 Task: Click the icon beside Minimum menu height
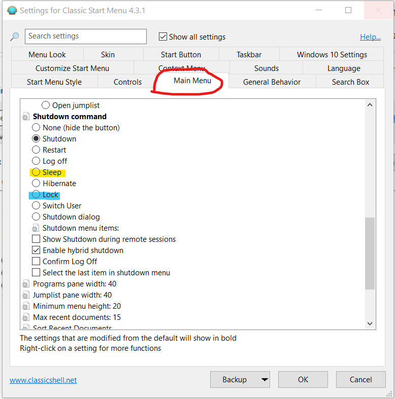(25, 306)
